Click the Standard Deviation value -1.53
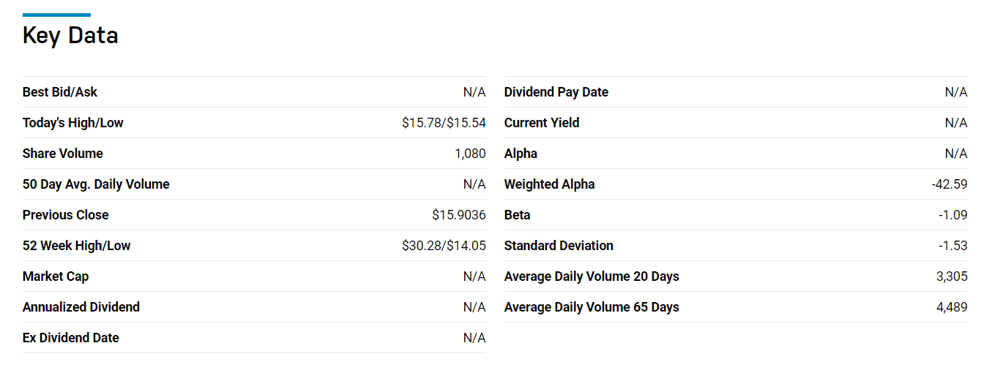The height and width of the screenshot is (373, 992). pyautogui.click(x=952, y=246)
